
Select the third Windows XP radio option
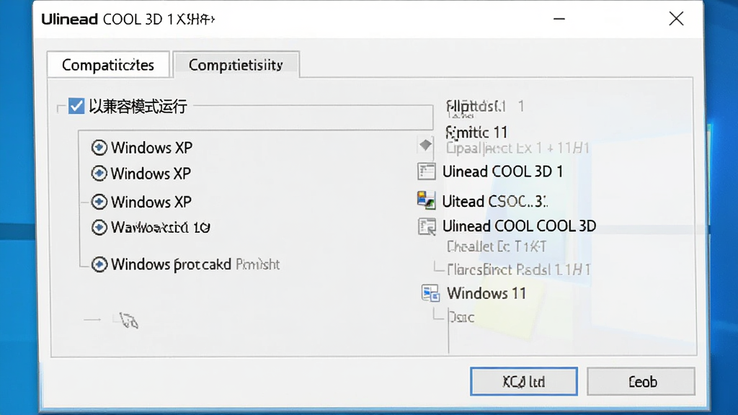99,202
